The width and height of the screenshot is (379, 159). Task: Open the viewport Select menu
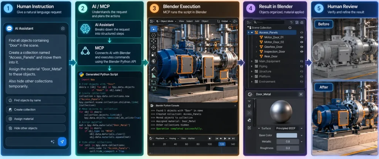(x=189, y=21)
